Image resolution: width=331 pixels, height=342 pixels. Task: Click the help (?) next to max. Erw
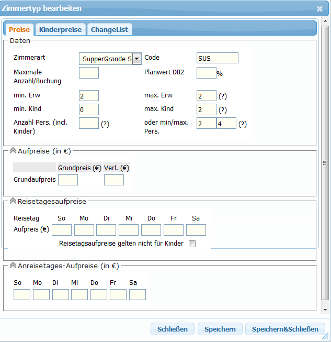click(223, 96)
